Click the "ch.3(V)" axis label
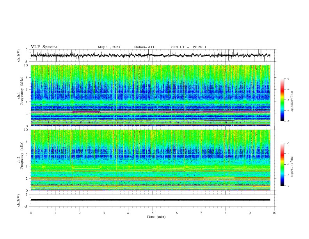This screenshot has height=239, width=309. [x=19, y=200]
